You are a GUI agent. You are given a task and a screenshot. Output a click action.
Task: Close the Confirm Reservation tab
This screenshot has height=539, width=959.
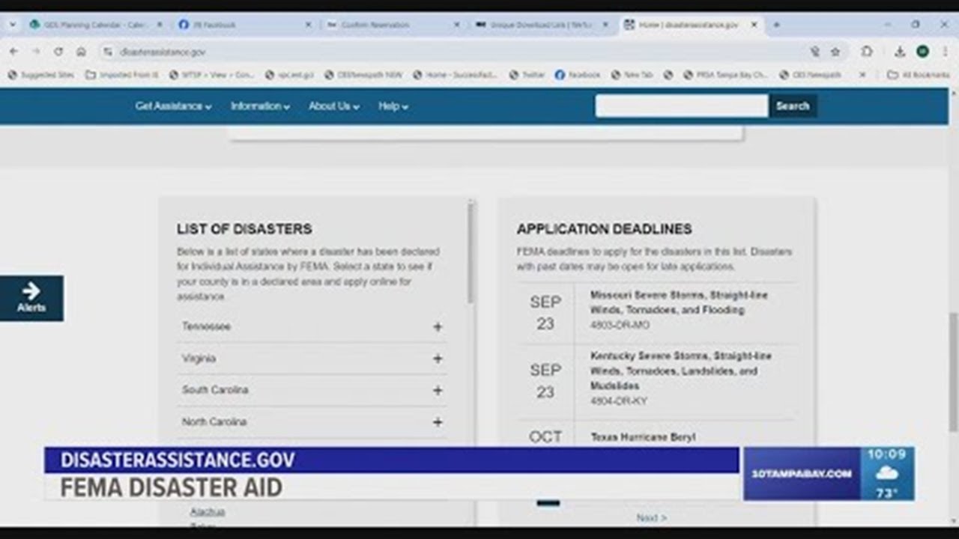(456, 25)
